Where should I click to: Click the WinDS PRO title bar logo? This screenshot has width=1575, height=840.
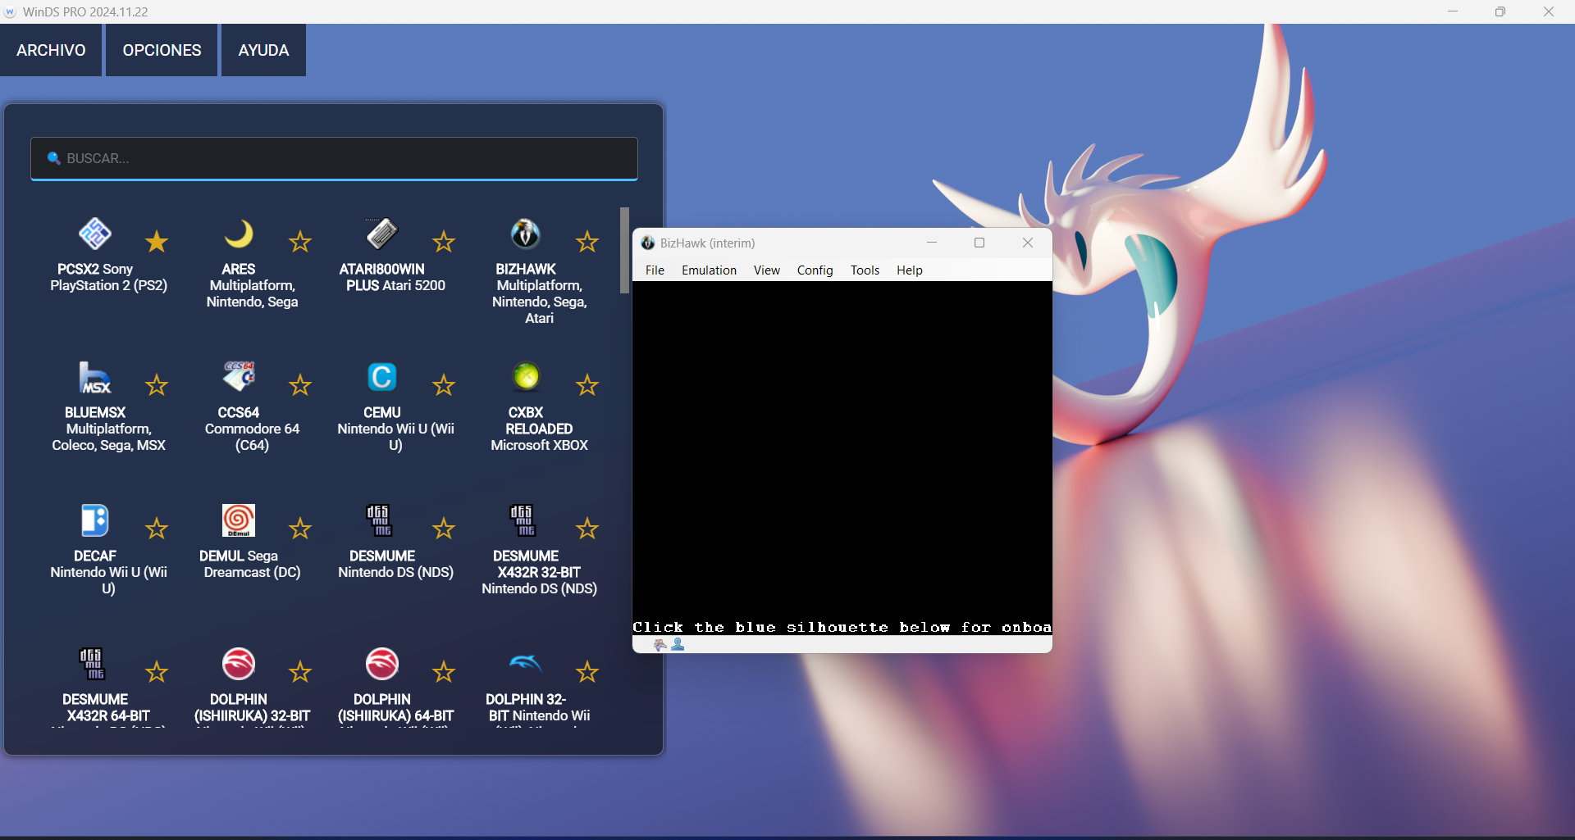pos(11,12)
